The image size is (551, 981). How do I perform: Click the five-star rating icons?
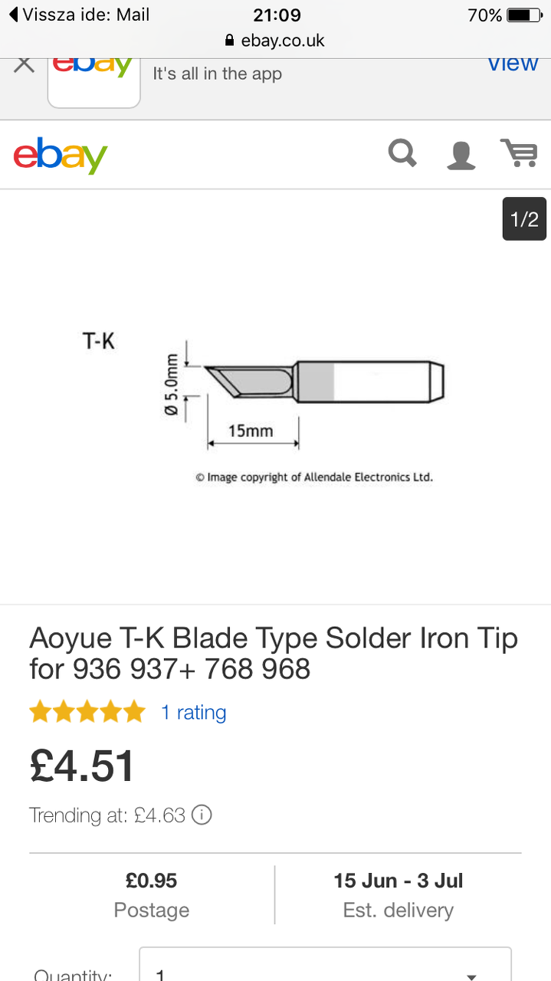click(x=87, y=712)
